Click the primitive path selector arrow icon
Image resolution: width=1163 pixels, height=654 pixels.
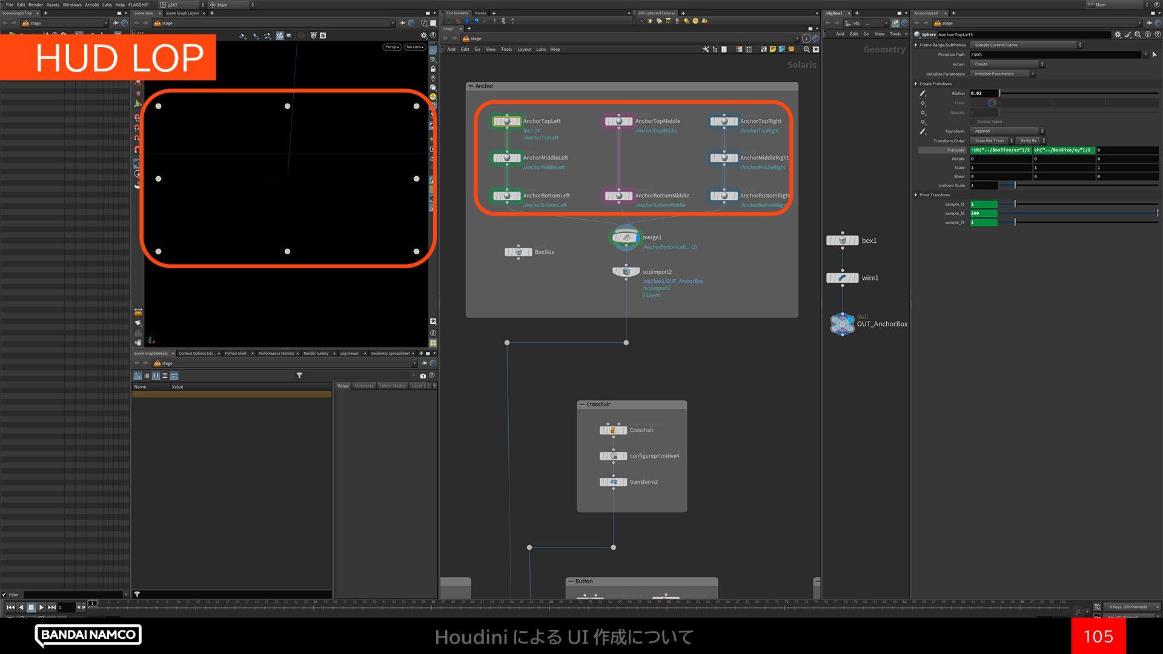point(1155,54)
